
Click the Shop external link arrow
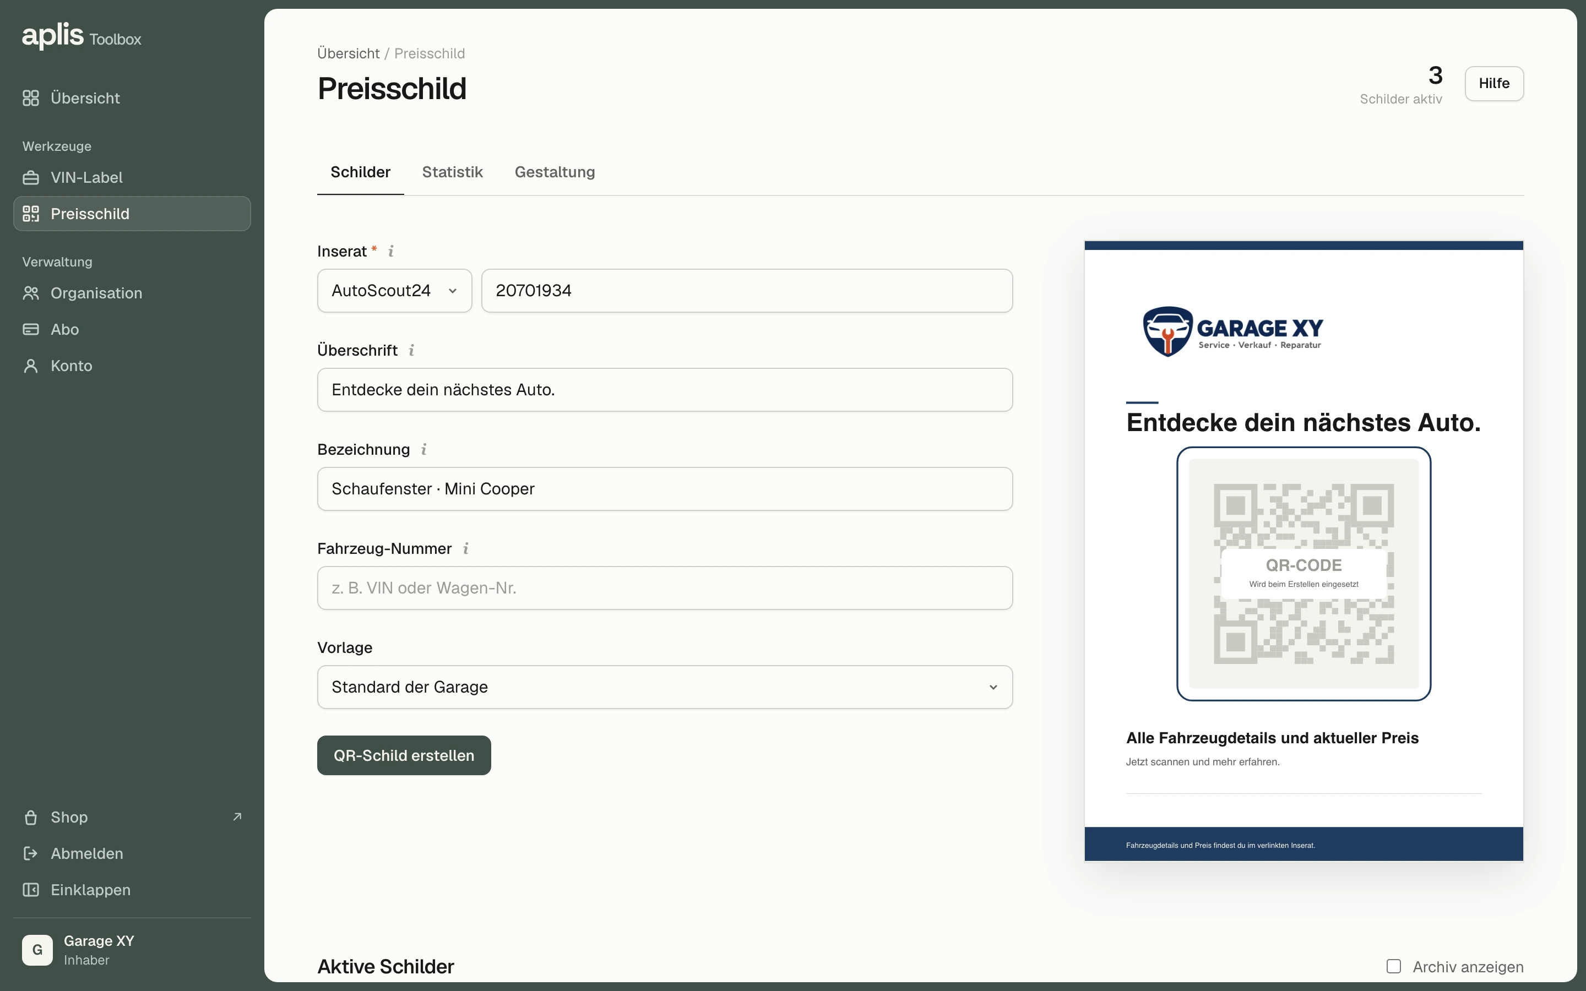(x=237, y=816)
